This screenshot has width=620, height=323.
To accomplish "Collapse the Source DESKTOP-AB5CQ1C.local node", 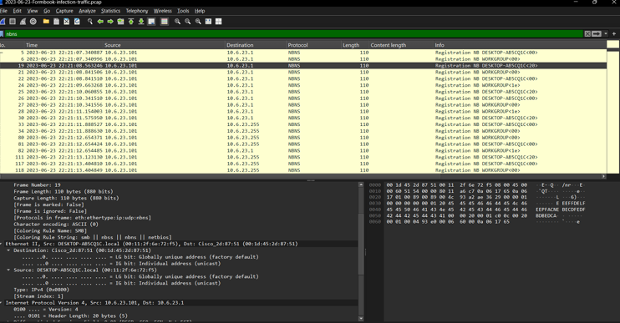I will [8, 270].
